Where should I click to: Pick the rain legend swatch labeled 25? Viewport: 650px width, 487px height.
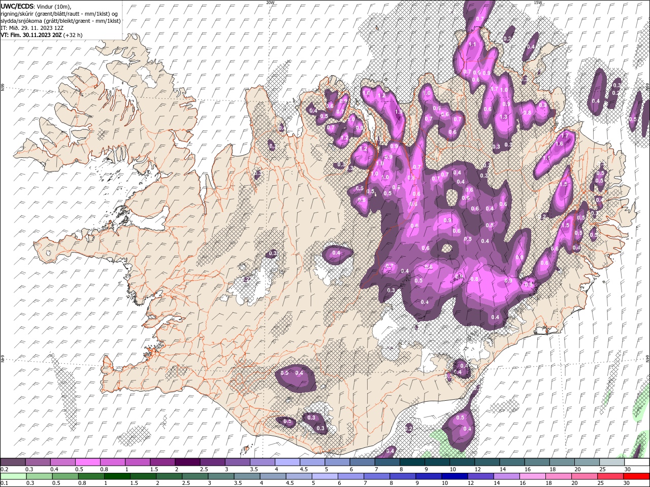610,476
